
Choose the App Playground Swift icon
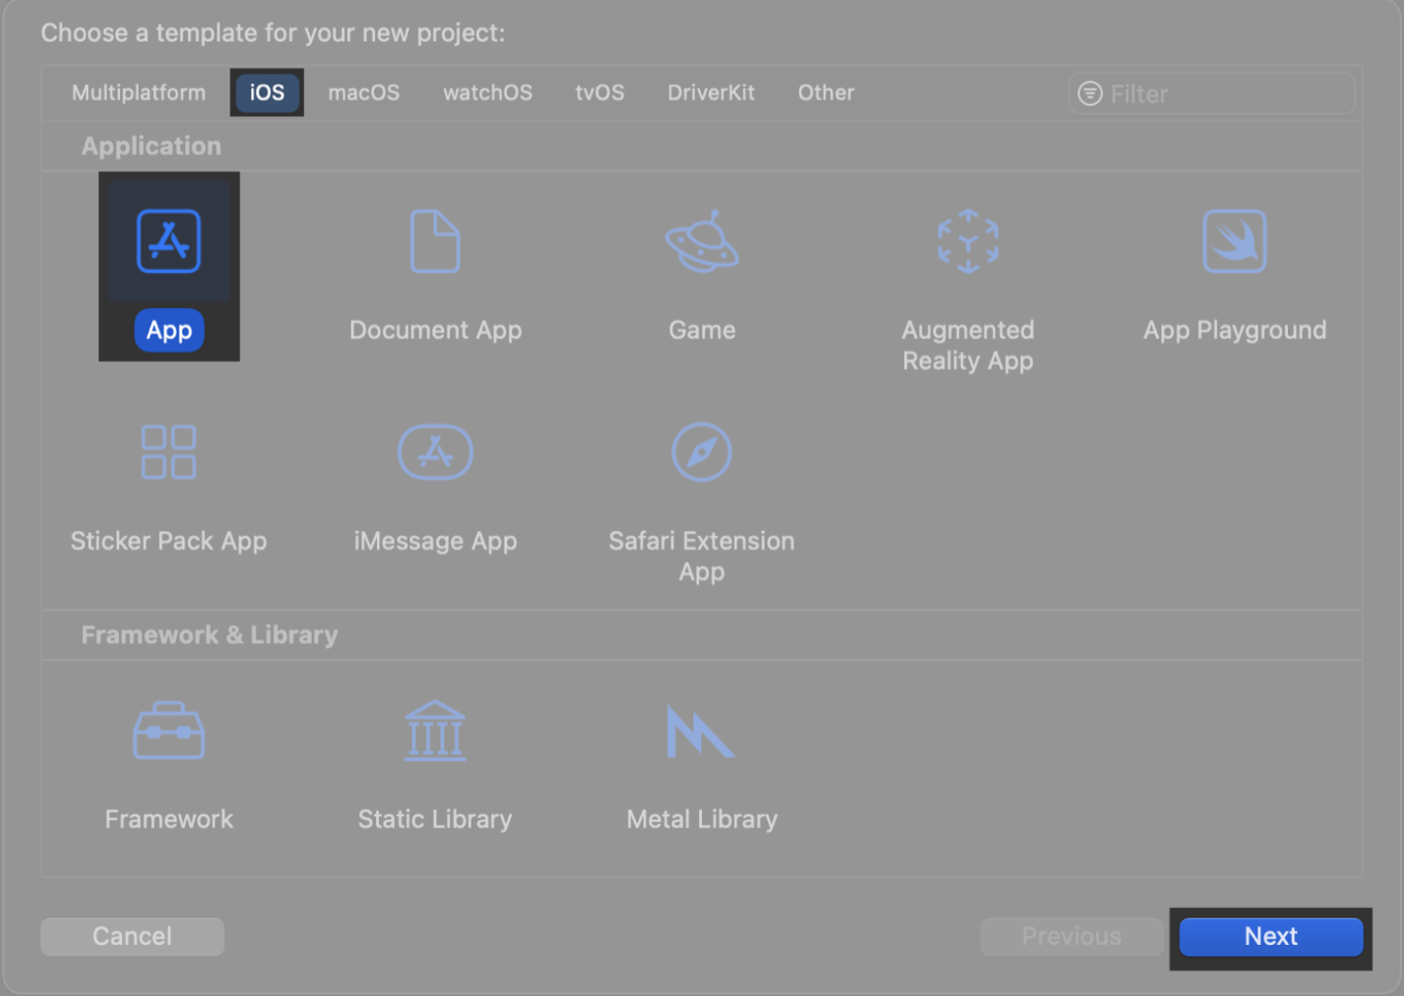coord(1234,241)
